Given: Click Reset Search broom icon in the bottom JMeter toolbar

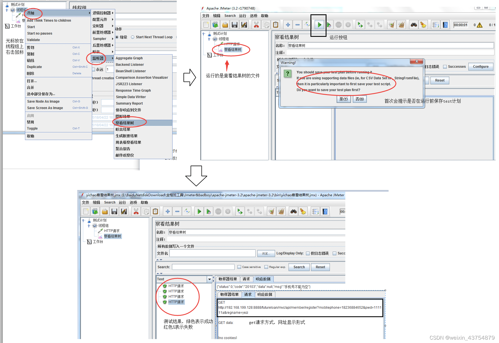Looking at the screenshot, I should [x=303, y=211].
